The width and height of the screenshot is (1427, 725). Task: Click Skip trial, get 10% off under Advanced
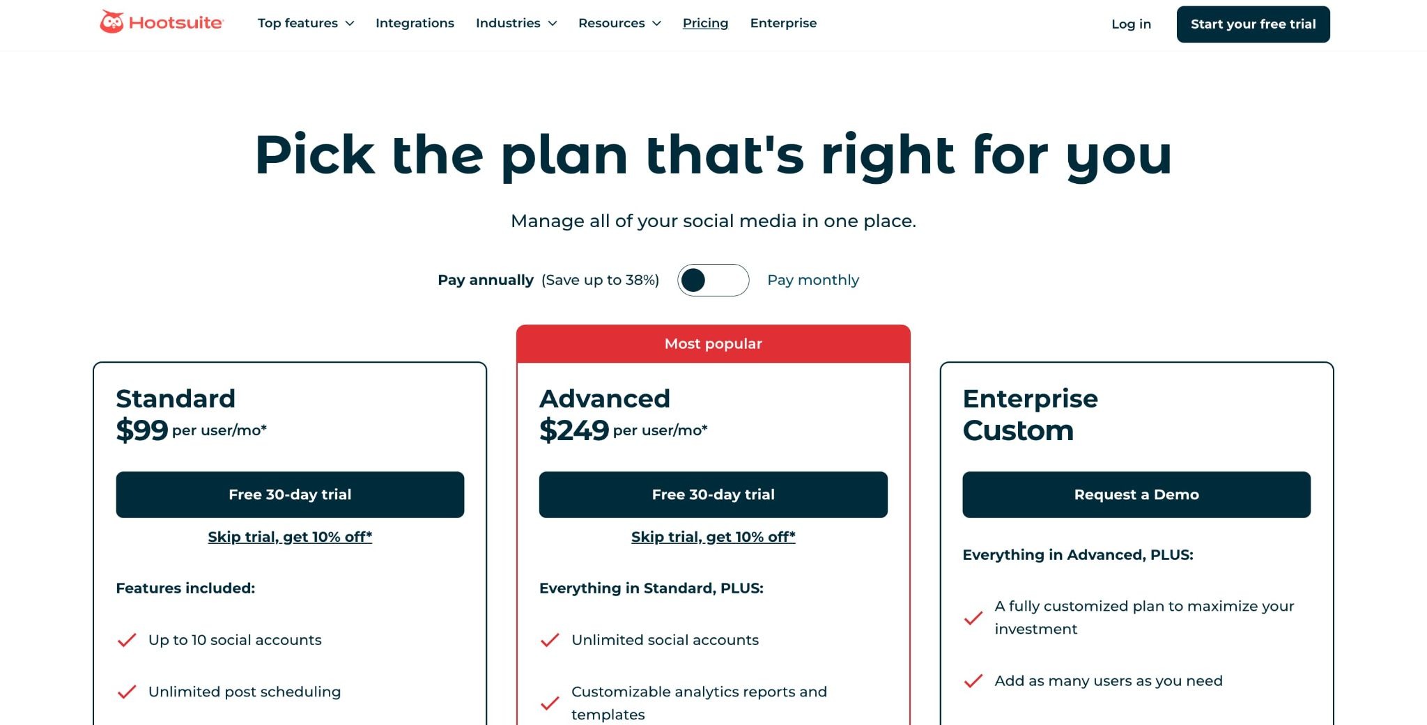click(x=712, y=536)
